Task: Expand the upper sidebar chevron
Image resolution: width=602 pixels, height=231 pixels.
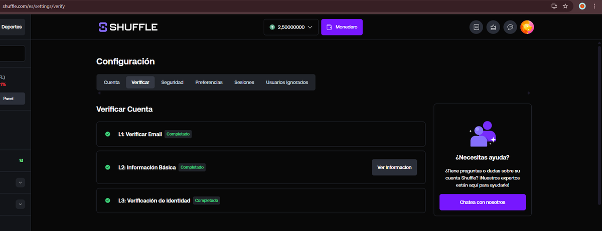Action: click(x=21, y=182)
